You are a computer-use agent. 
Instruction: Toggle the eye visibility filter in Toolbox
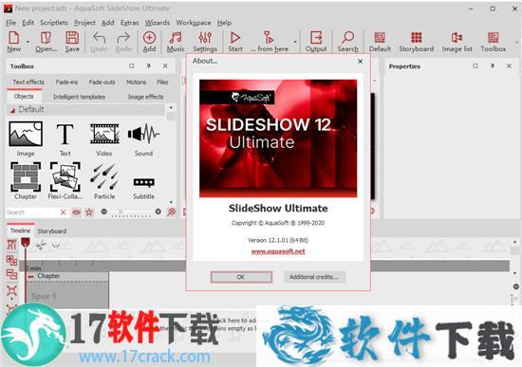[76, 211]
